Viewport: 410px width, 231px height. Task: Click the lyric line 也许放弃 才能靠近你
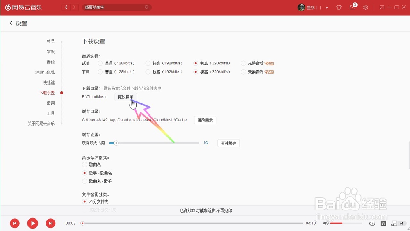coord(206,210)
